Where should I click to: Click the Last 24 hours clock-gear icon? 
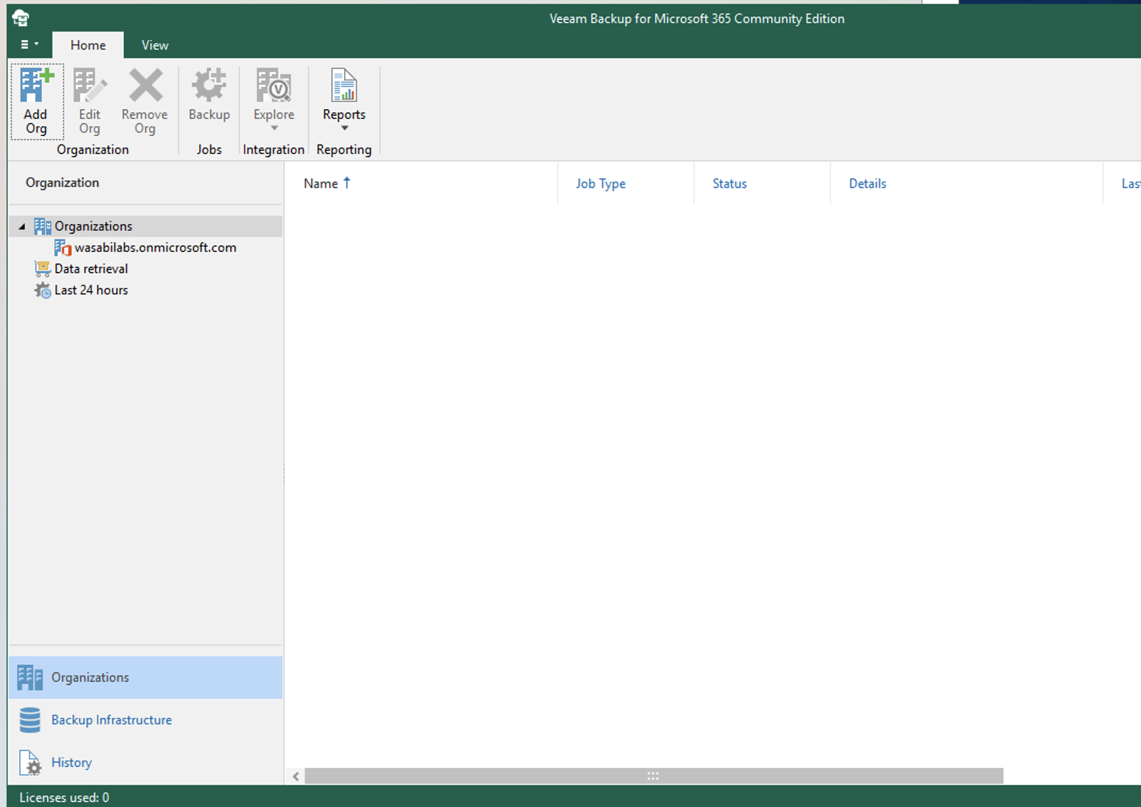click(43, 290)
